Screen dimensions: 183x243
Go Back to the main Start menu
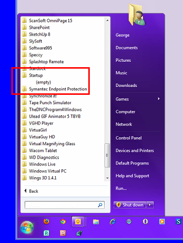31,191
